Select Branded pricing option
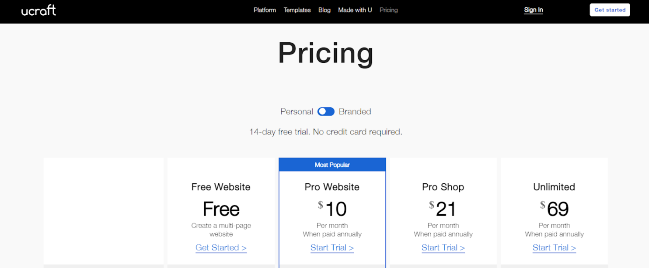The height and width of the screenshot is (268, 649). (355, 111)
